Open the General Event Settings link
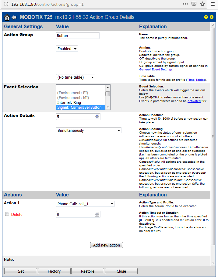This screenshot has height=279, width=218. click(156, 69)
